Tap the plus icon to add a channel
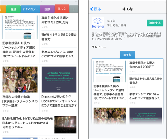 [x=74, y=9]
